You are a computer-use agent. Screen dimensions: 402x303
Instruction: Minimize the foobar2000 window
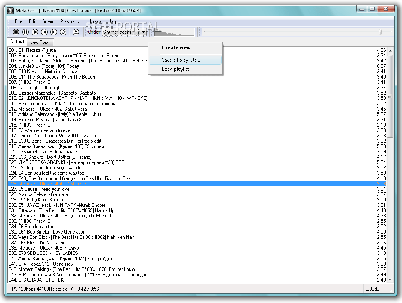coord(362,9)
